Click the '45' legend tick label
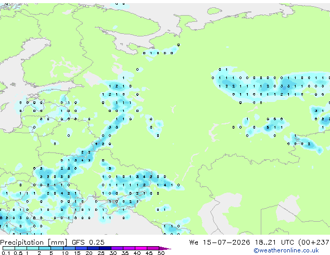Screen dimensions: 330x255 coord(149,253)
